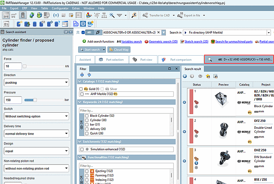Open the Delivery time dropdown
This screenshot has width=274, height=184.
tap(36, 134)
